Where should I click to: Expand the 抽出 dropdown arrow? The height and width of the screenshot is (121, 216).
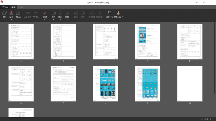[x=60, y=20]
